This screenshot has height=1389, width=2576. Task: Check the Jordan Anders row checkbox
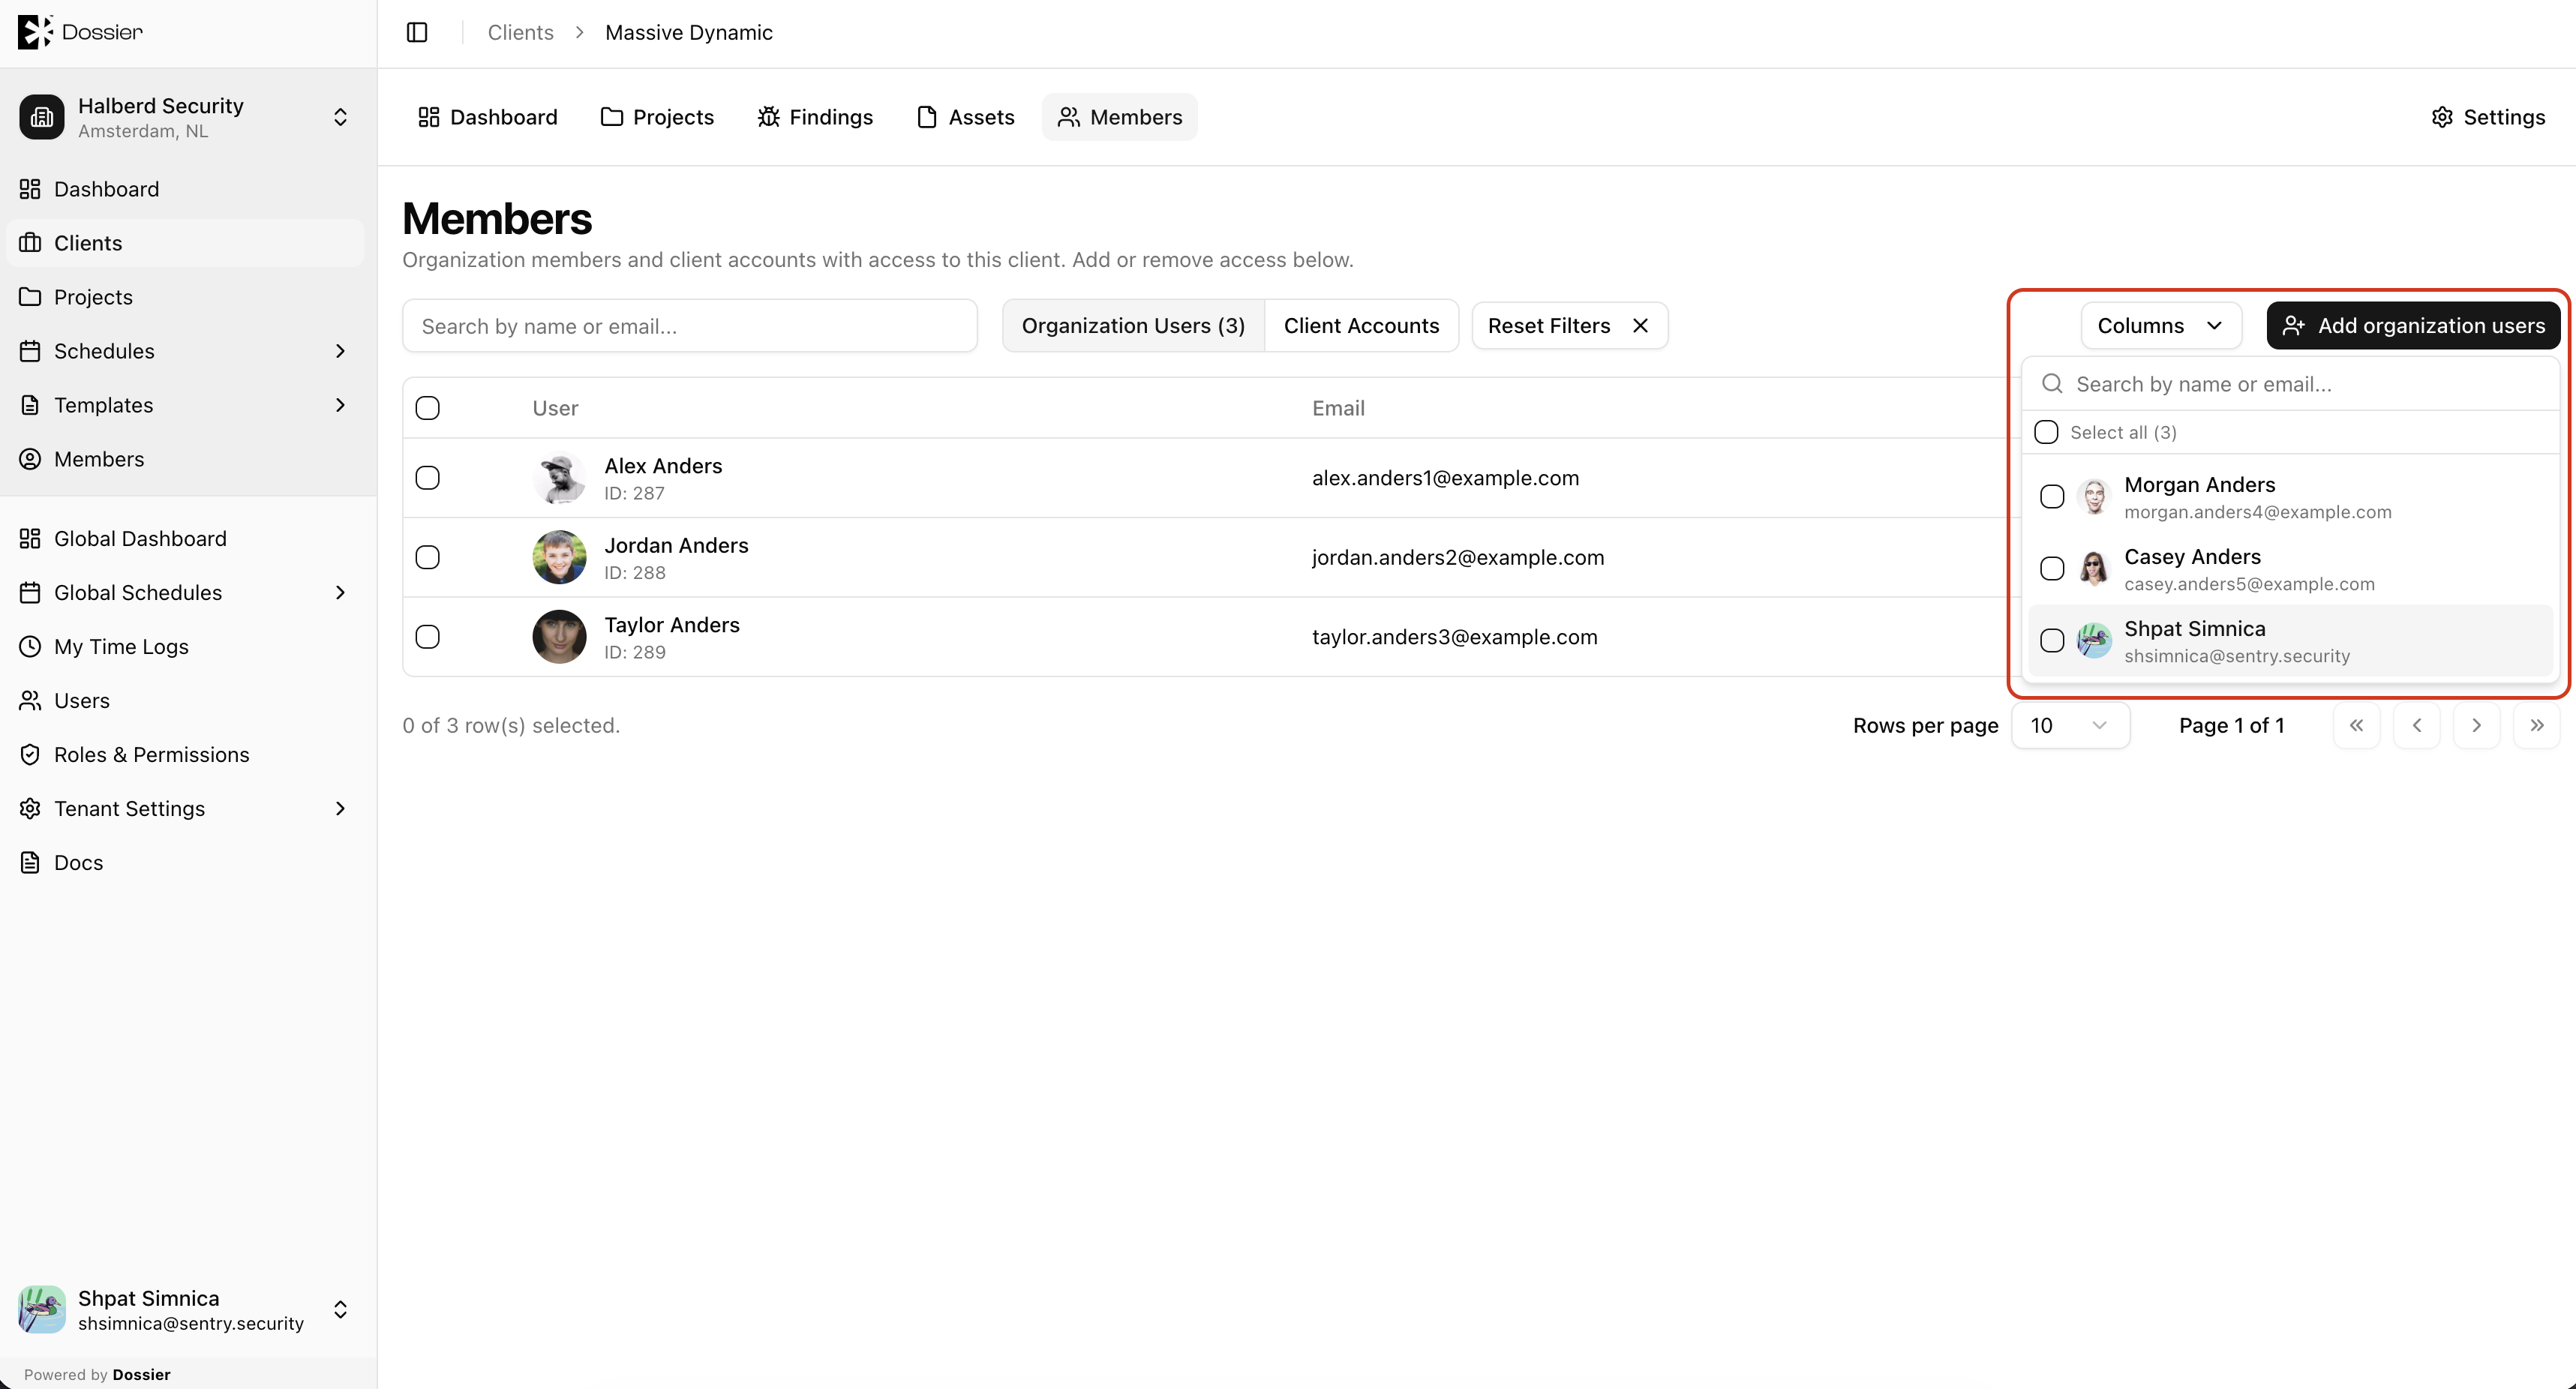click(x=427, y=557)
